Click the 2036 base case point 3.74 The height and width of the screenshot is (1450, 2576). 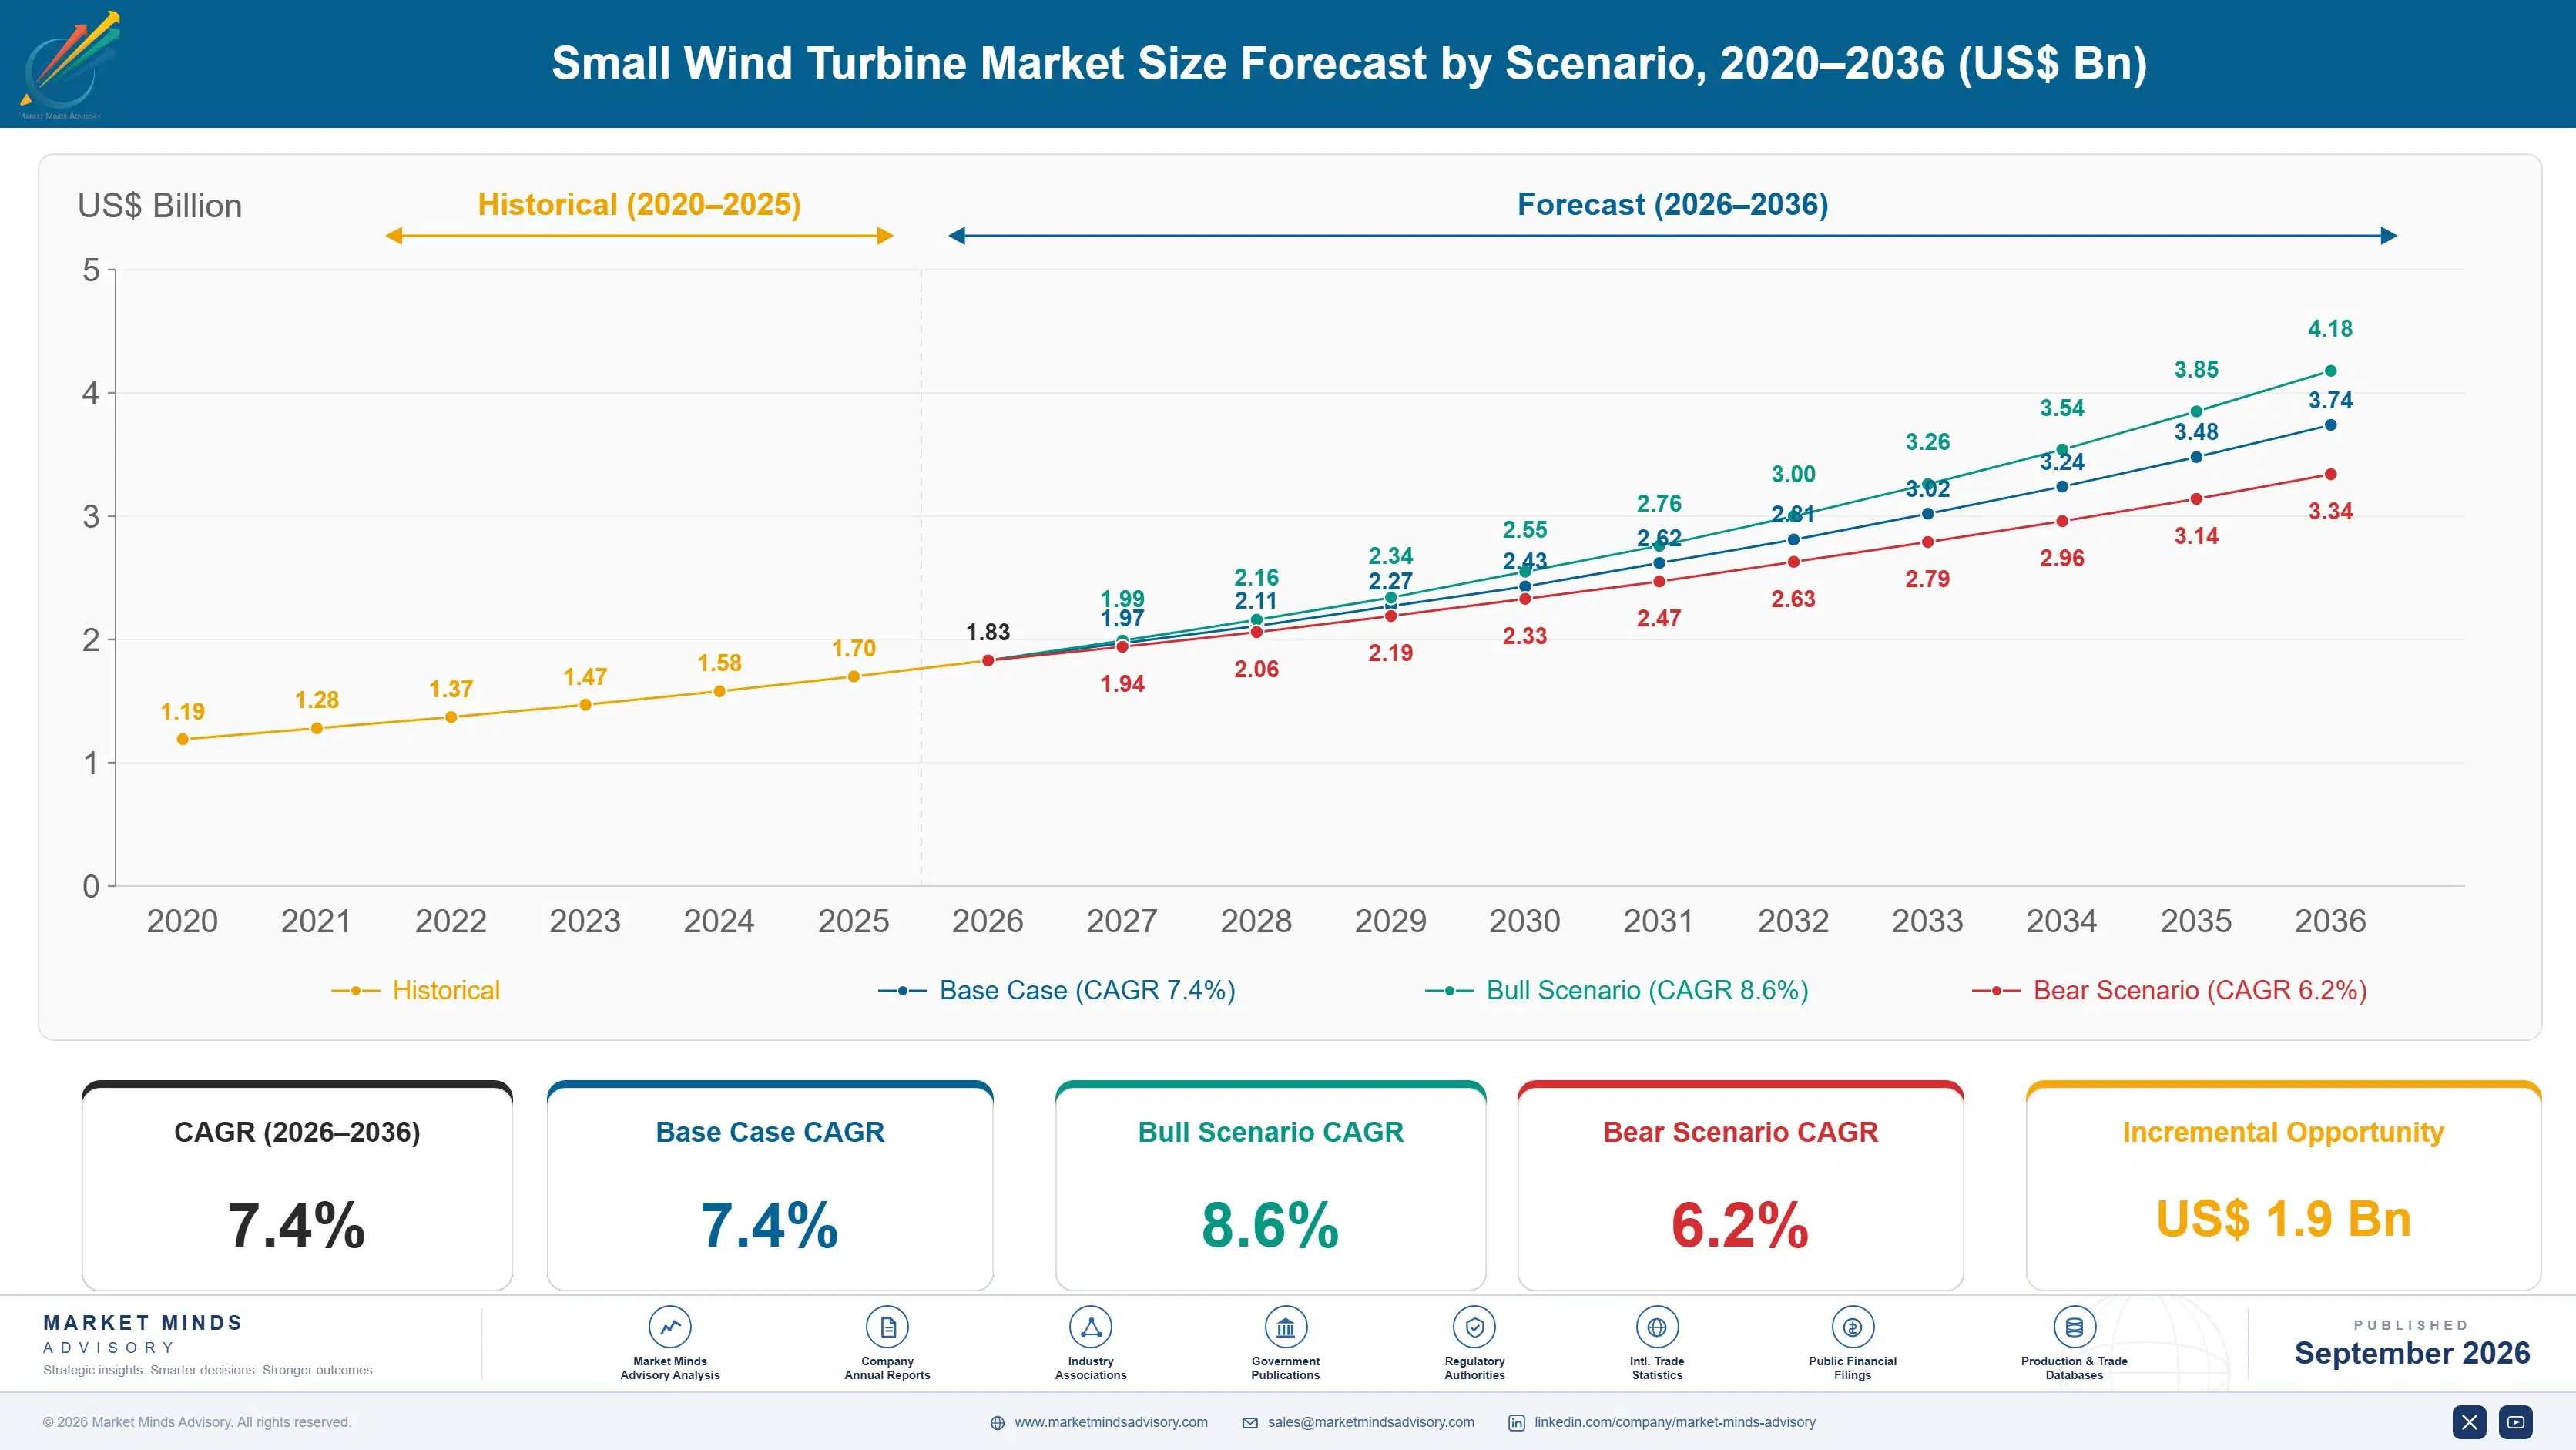(2330, 425)
